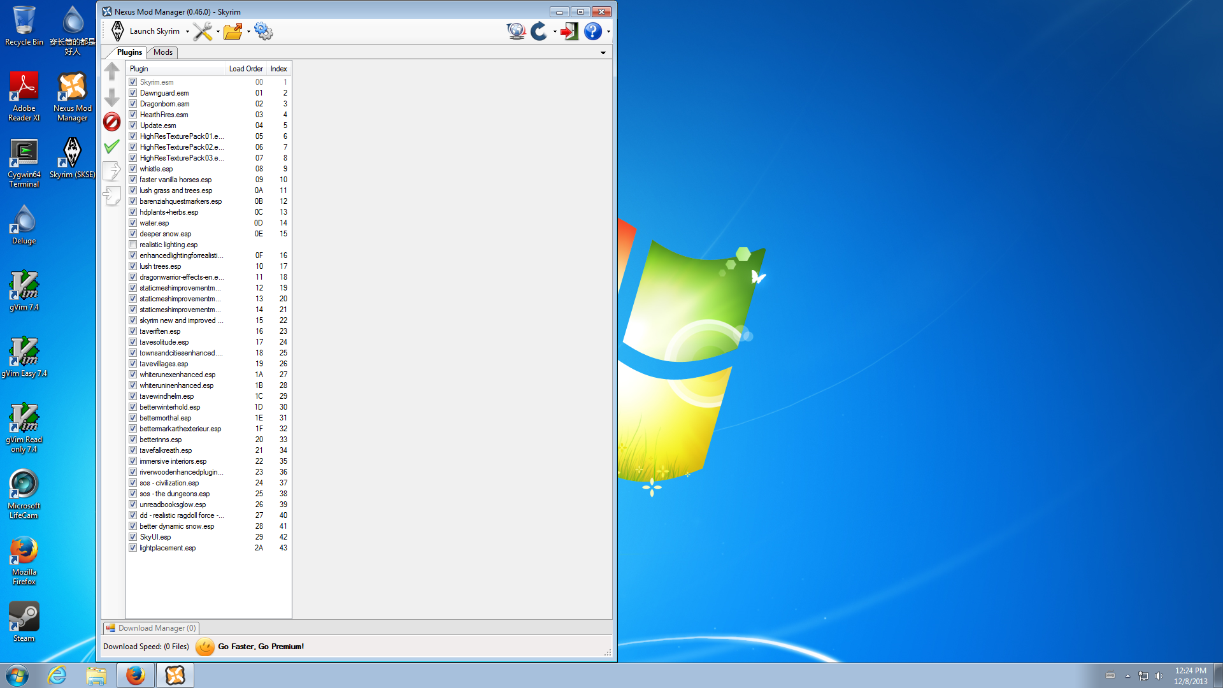
Task: Disable the SkyUI.esp plugin checkbox
Action: click(132, 537)
